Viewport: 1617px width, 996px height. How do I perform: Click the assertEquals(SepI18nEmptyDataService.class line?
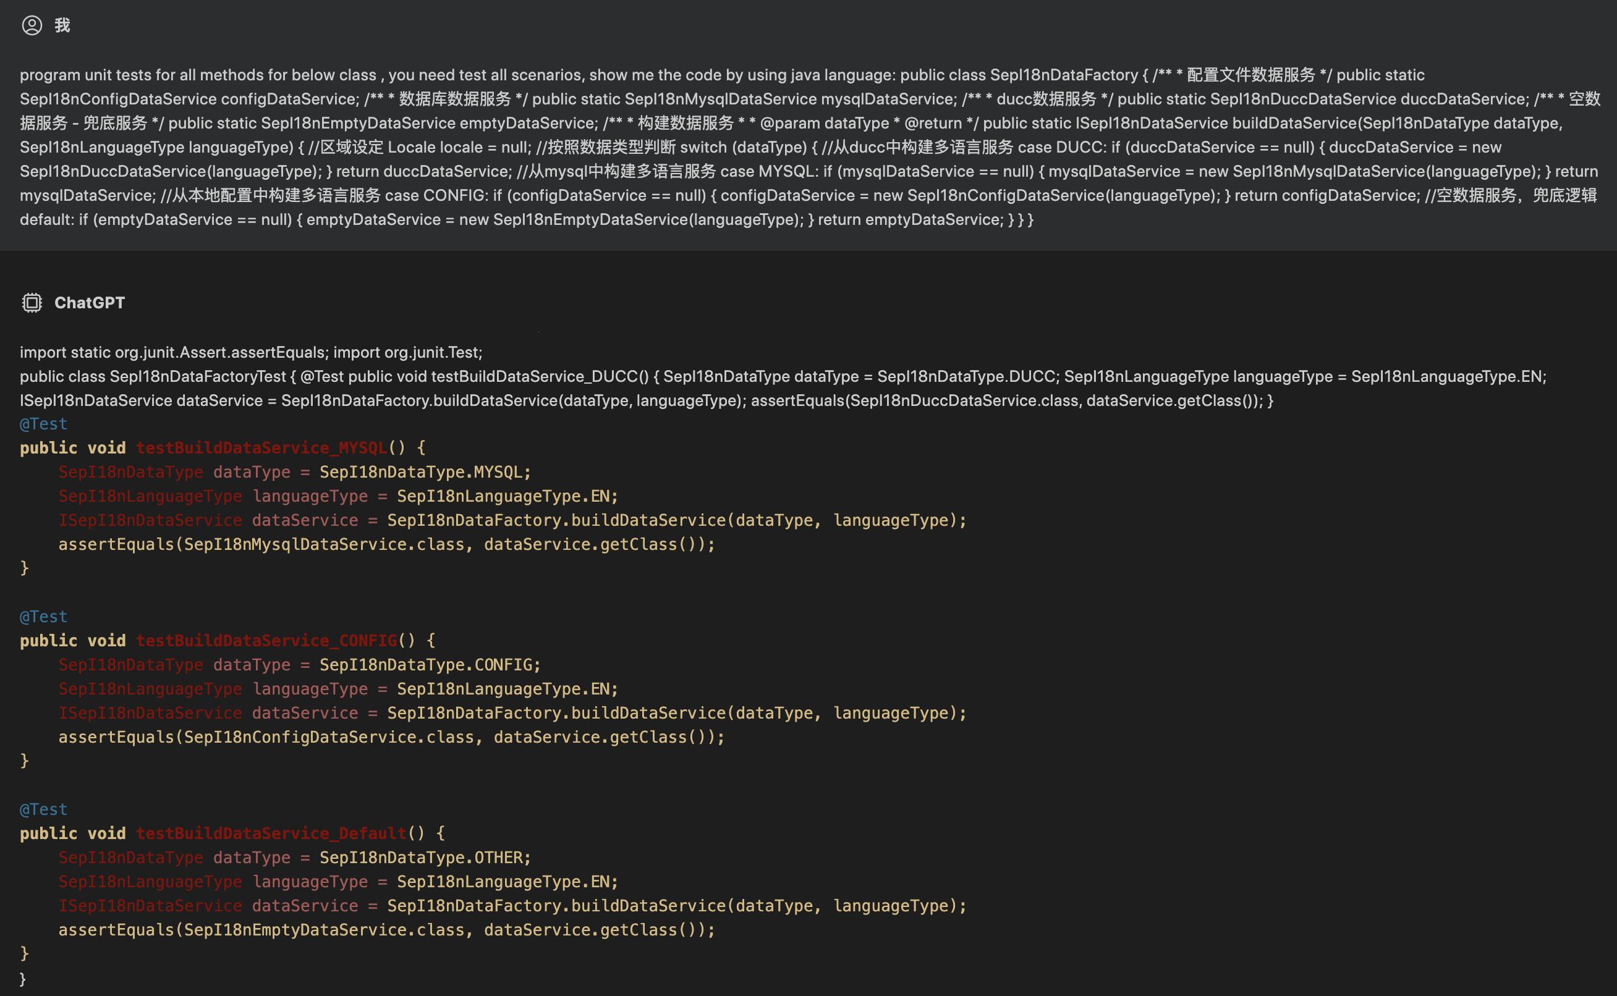click(x=387, y=929)
